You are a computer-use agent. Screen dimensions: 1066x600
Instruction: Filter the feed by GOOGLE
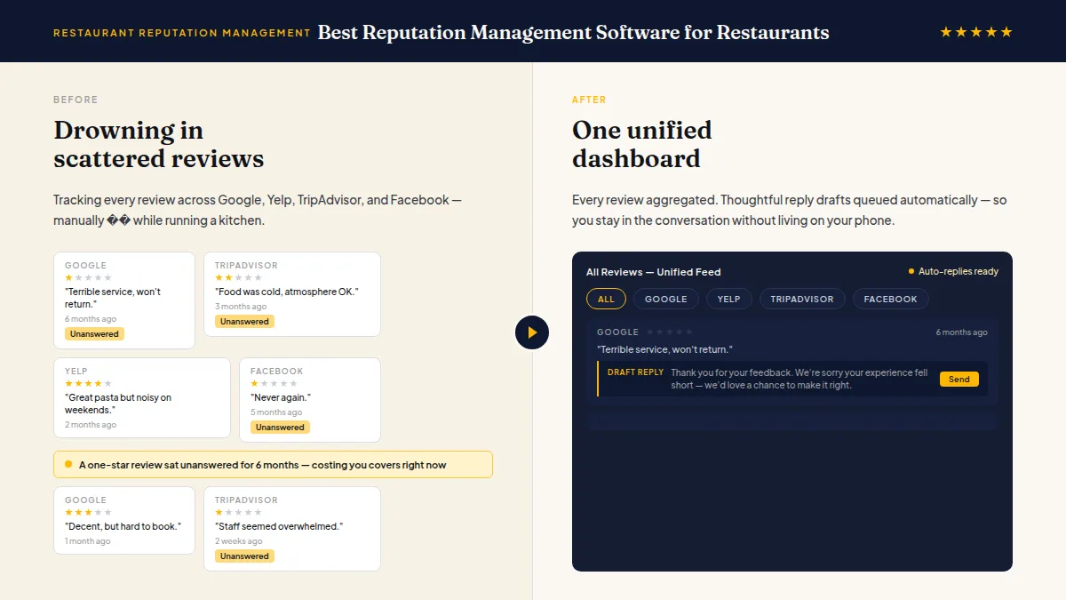[666, 299]
